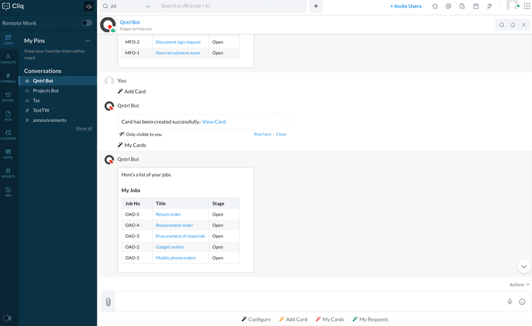Screen dimensions: 532x326
Task: Open the Contacts section
Action: click(8, 58)
